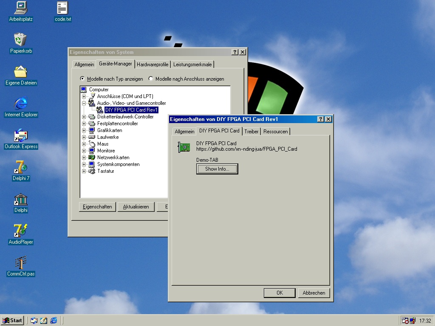
Task: Expand the Grafikkarten tree node
Action: [x=84, y=130]
